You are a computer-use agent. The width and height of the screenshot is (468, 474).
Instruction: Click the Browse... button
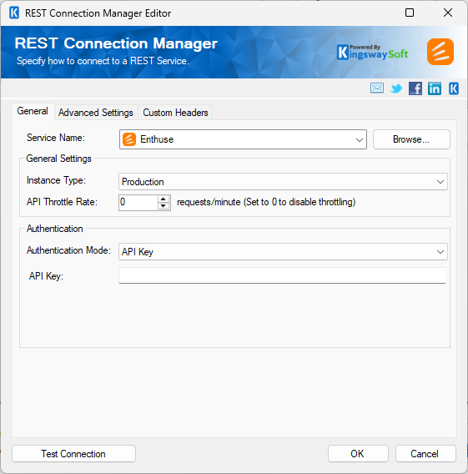411,139
